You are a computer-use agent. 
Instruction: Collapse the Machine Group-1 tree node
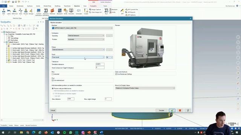[x=2, y=32]
